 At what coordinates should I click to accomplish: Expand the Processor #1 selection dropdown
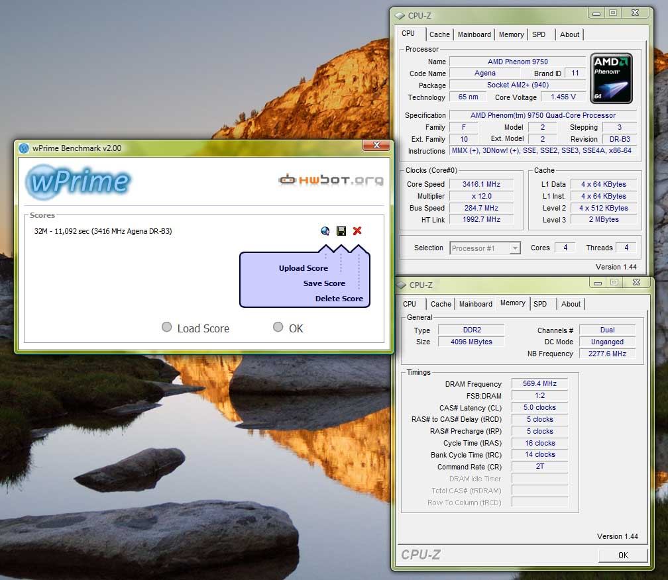(x=515, y=248)
